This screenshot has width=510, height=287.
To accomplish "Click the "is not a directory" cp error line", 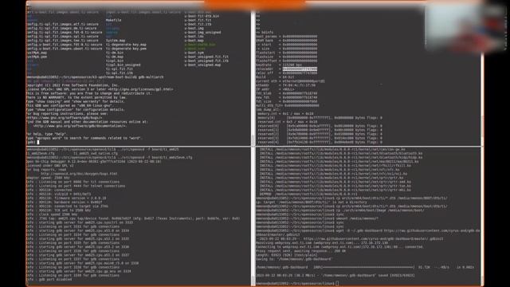I will 311,202.
